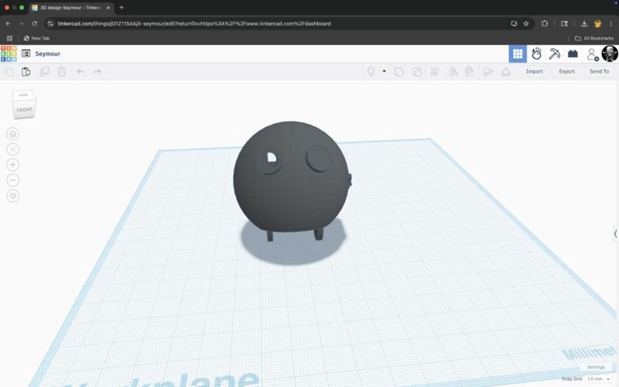The image size is (619, 387).
Task: Switch to 3D design grid view
Action: (x=518, y=53)
